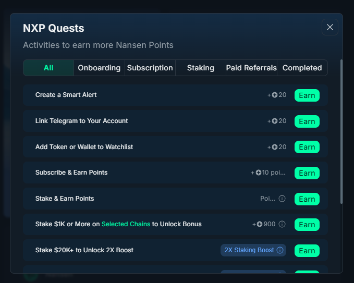
Task: Click Earn for Stake & Earn Points
Action: tap(307, 199)
